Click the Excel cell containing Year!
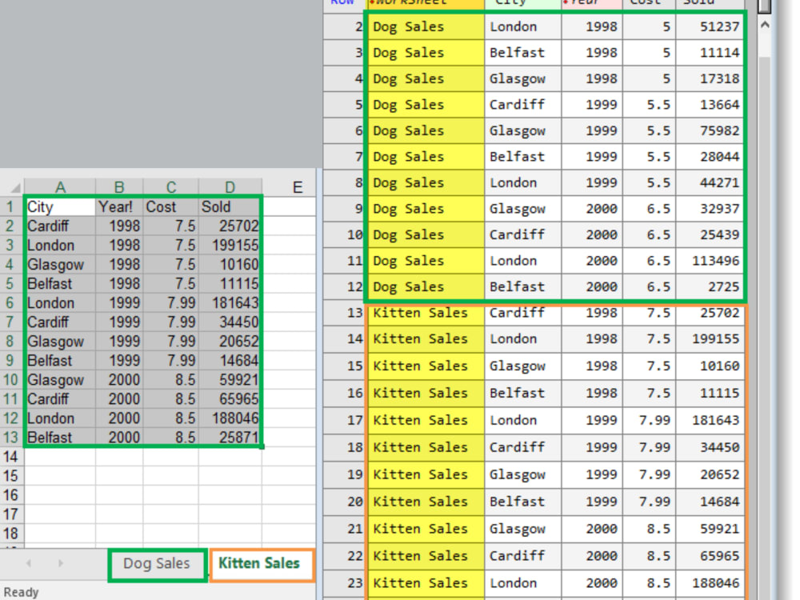800x600 pixels. [x=119, y=206]
